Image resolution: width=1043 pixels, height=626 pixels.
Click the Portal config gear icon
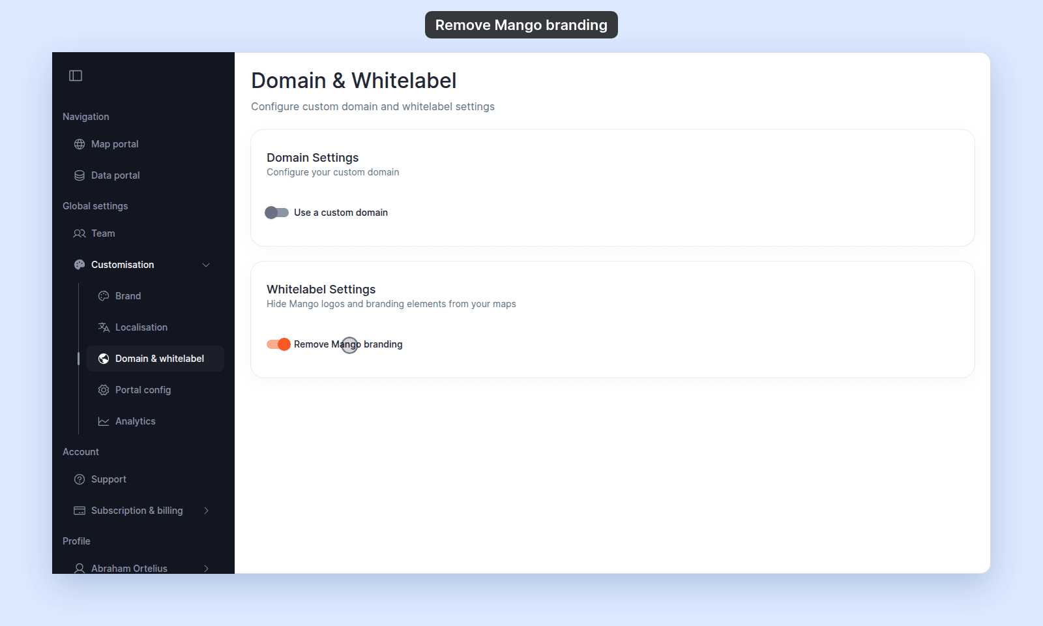[x=104, y=390]
